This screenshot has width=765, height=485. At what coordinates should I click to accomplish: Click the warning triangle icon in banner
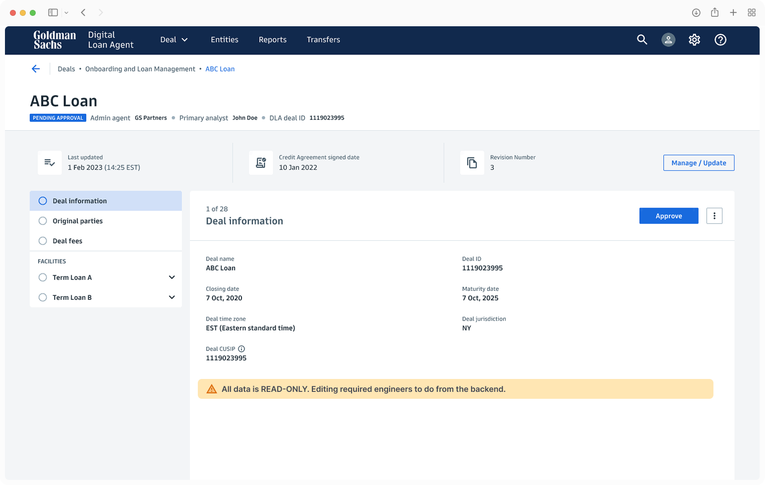[x=212, y=389]
